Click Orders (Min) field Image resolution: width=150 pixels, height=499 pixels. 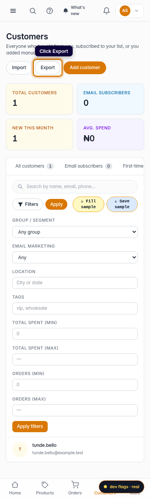[x=75, y=385]
